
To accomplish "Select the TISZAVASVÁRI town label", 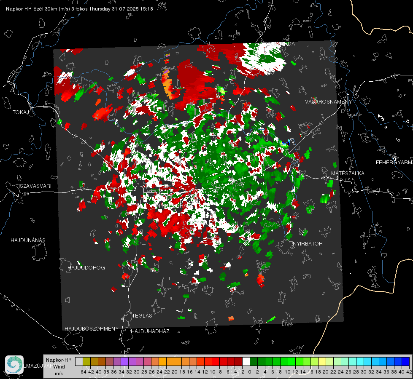I will coord(33,186).
